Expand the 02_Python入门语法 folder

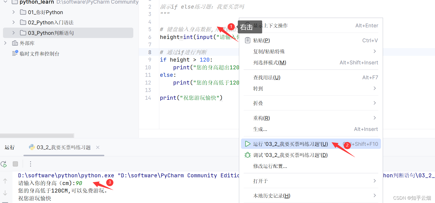[14, 22]
